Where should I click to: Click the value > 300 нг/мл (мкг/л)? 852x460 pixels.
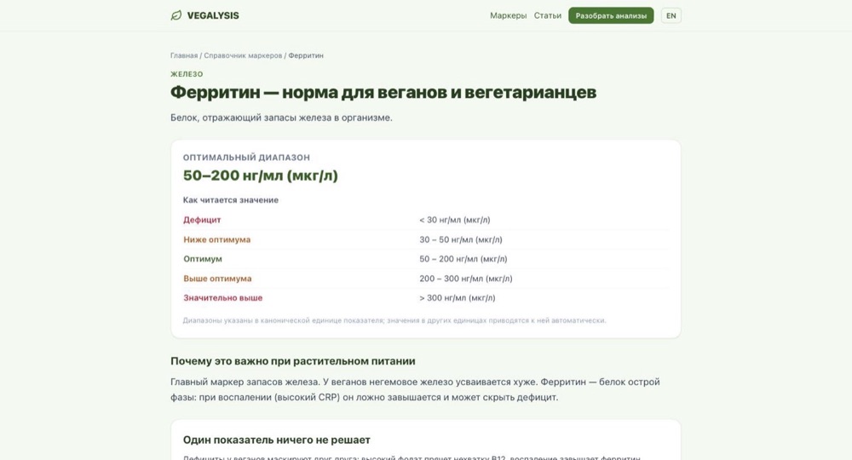point(457,297)
